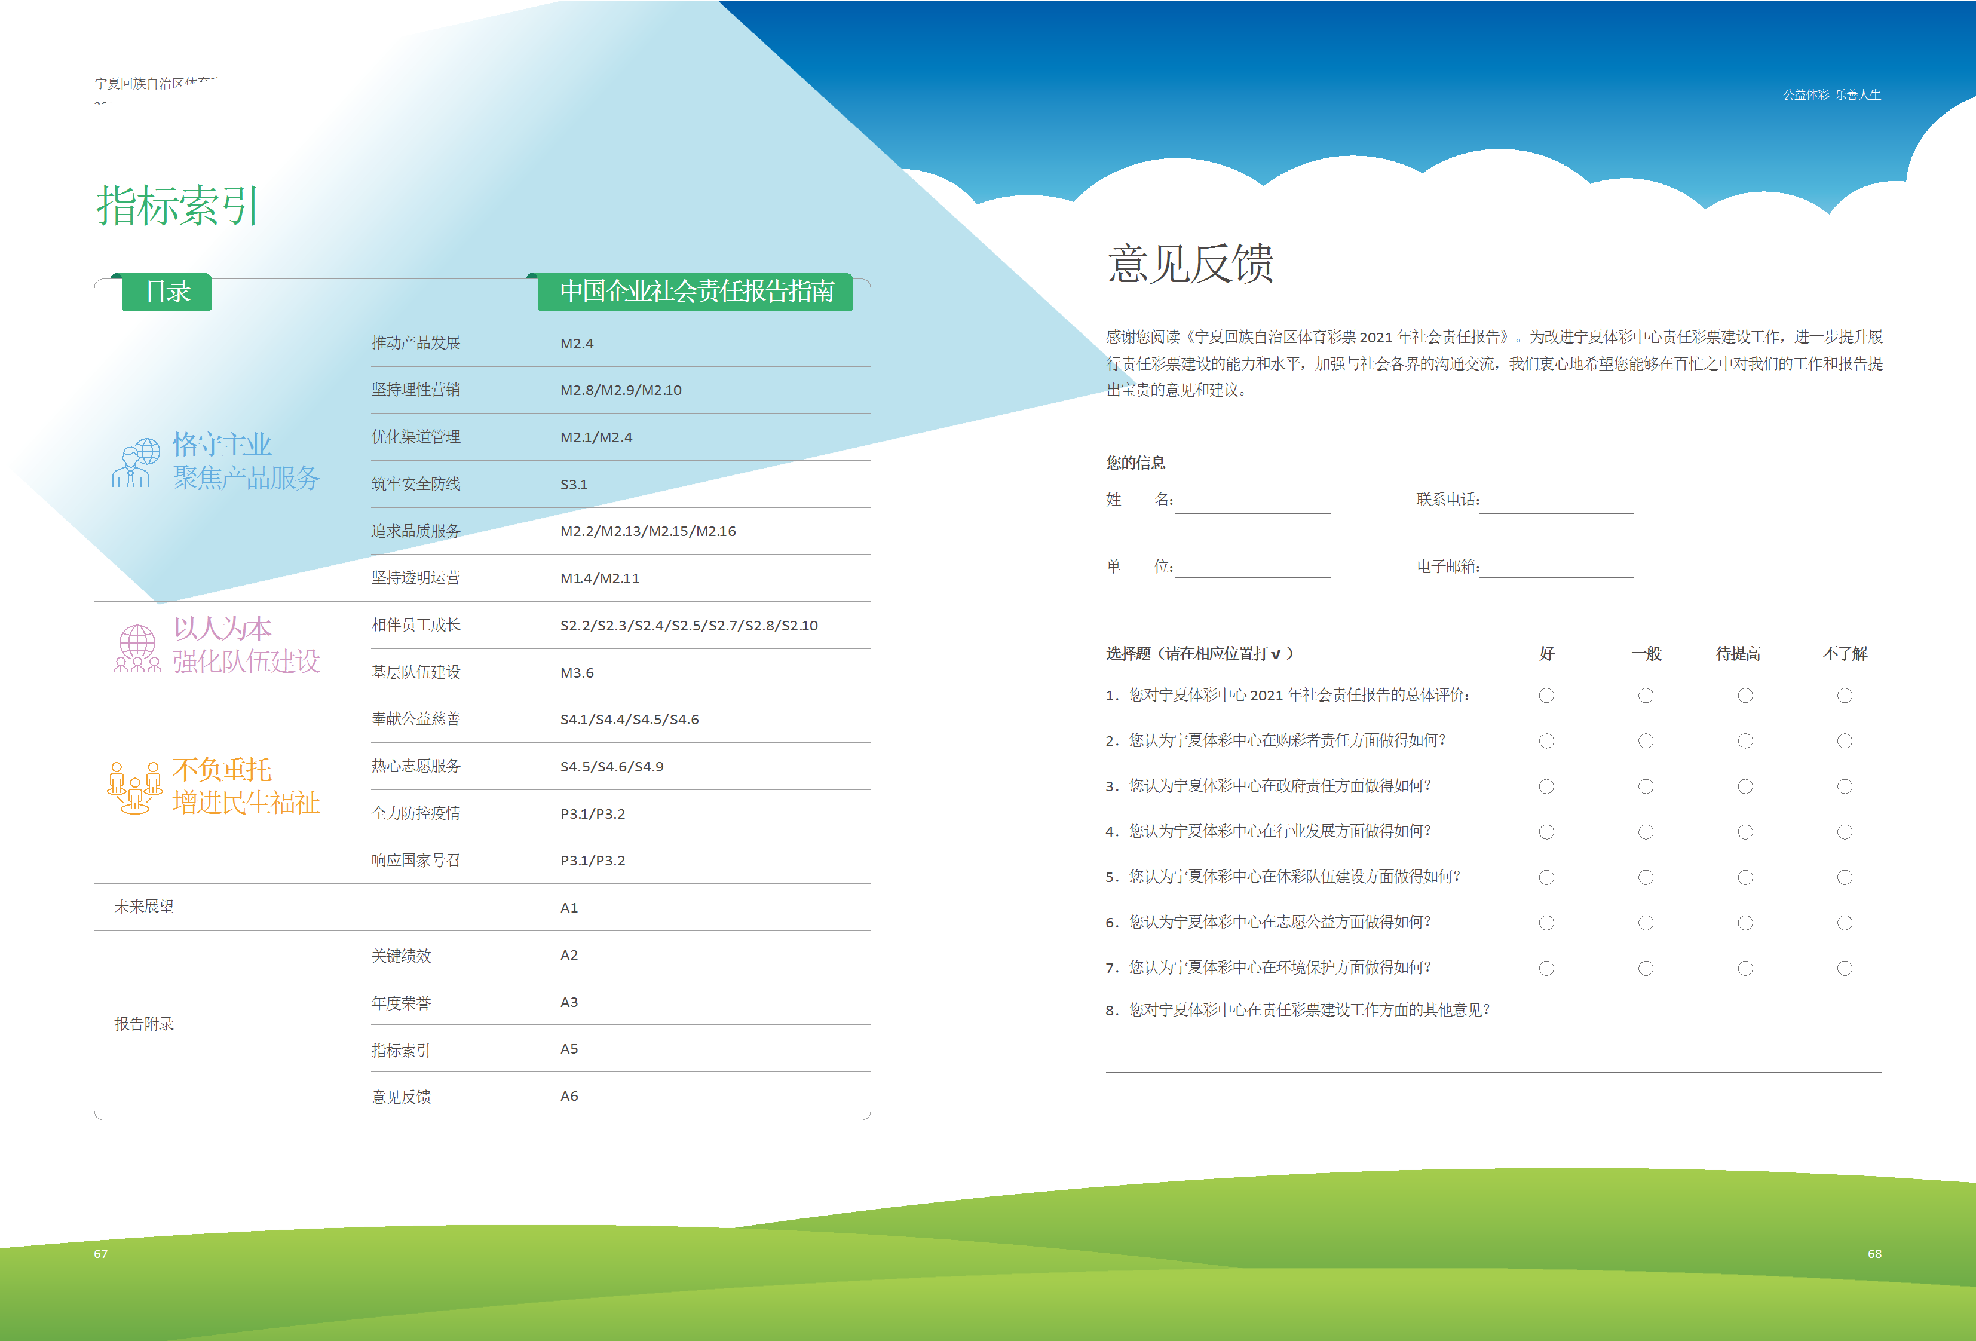Select 一般 for question 2 购彩者责任
This screenshot has height=1341, width=1976.
pyautogui.click(x=1645, y=742)
